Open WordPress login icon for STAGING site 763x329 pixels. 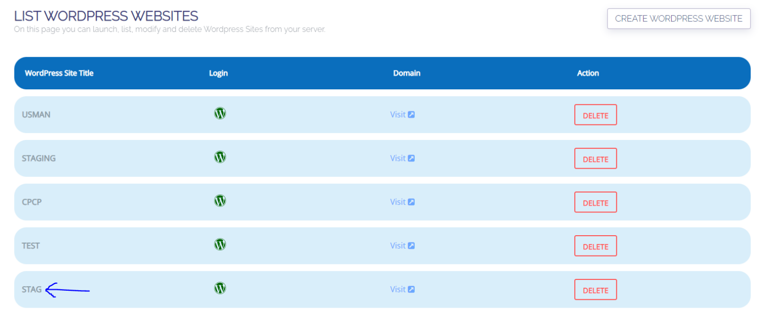coord(220,157)
